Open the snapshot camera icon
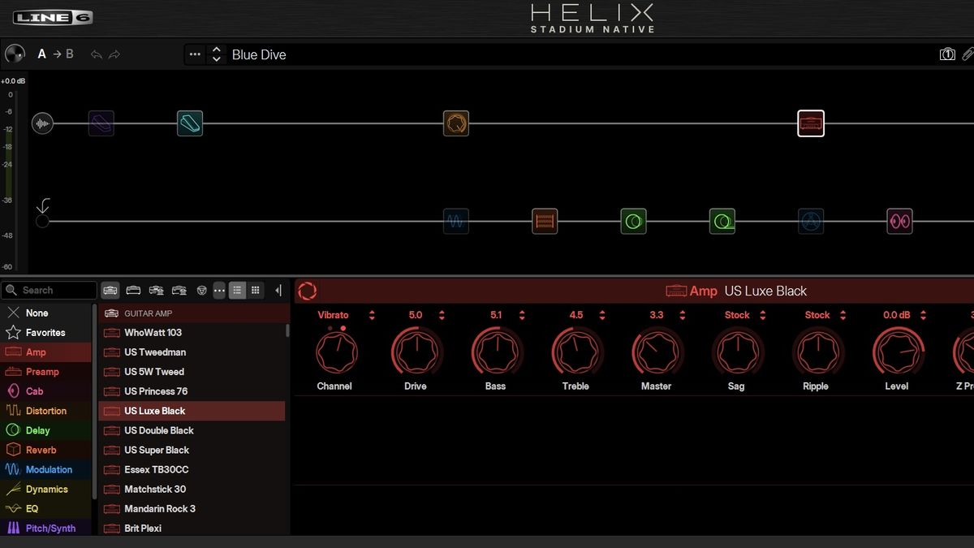 click(947, 54)
